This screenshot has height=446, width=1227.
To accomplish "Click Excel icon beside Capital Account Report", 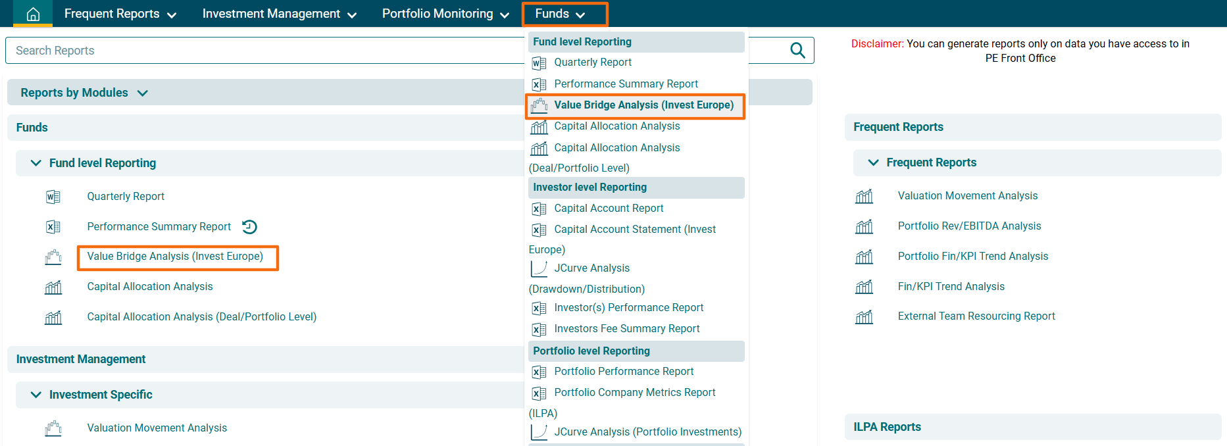I will 539,209.
